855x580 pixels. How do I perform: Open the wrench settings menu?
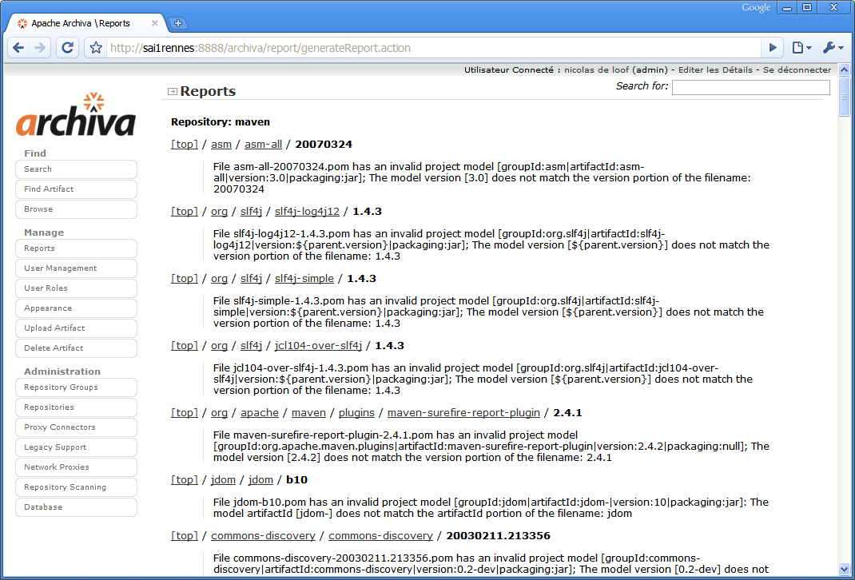832,48
